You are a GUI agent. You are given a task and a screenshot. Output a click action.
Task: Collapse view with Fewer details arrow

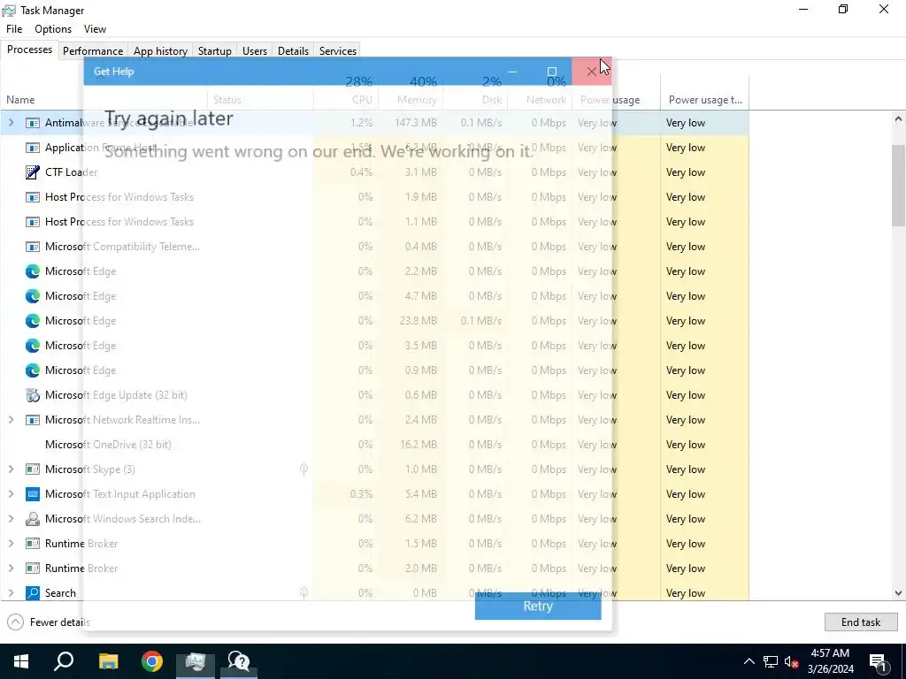pyautogui.click(x=16, y=622)
